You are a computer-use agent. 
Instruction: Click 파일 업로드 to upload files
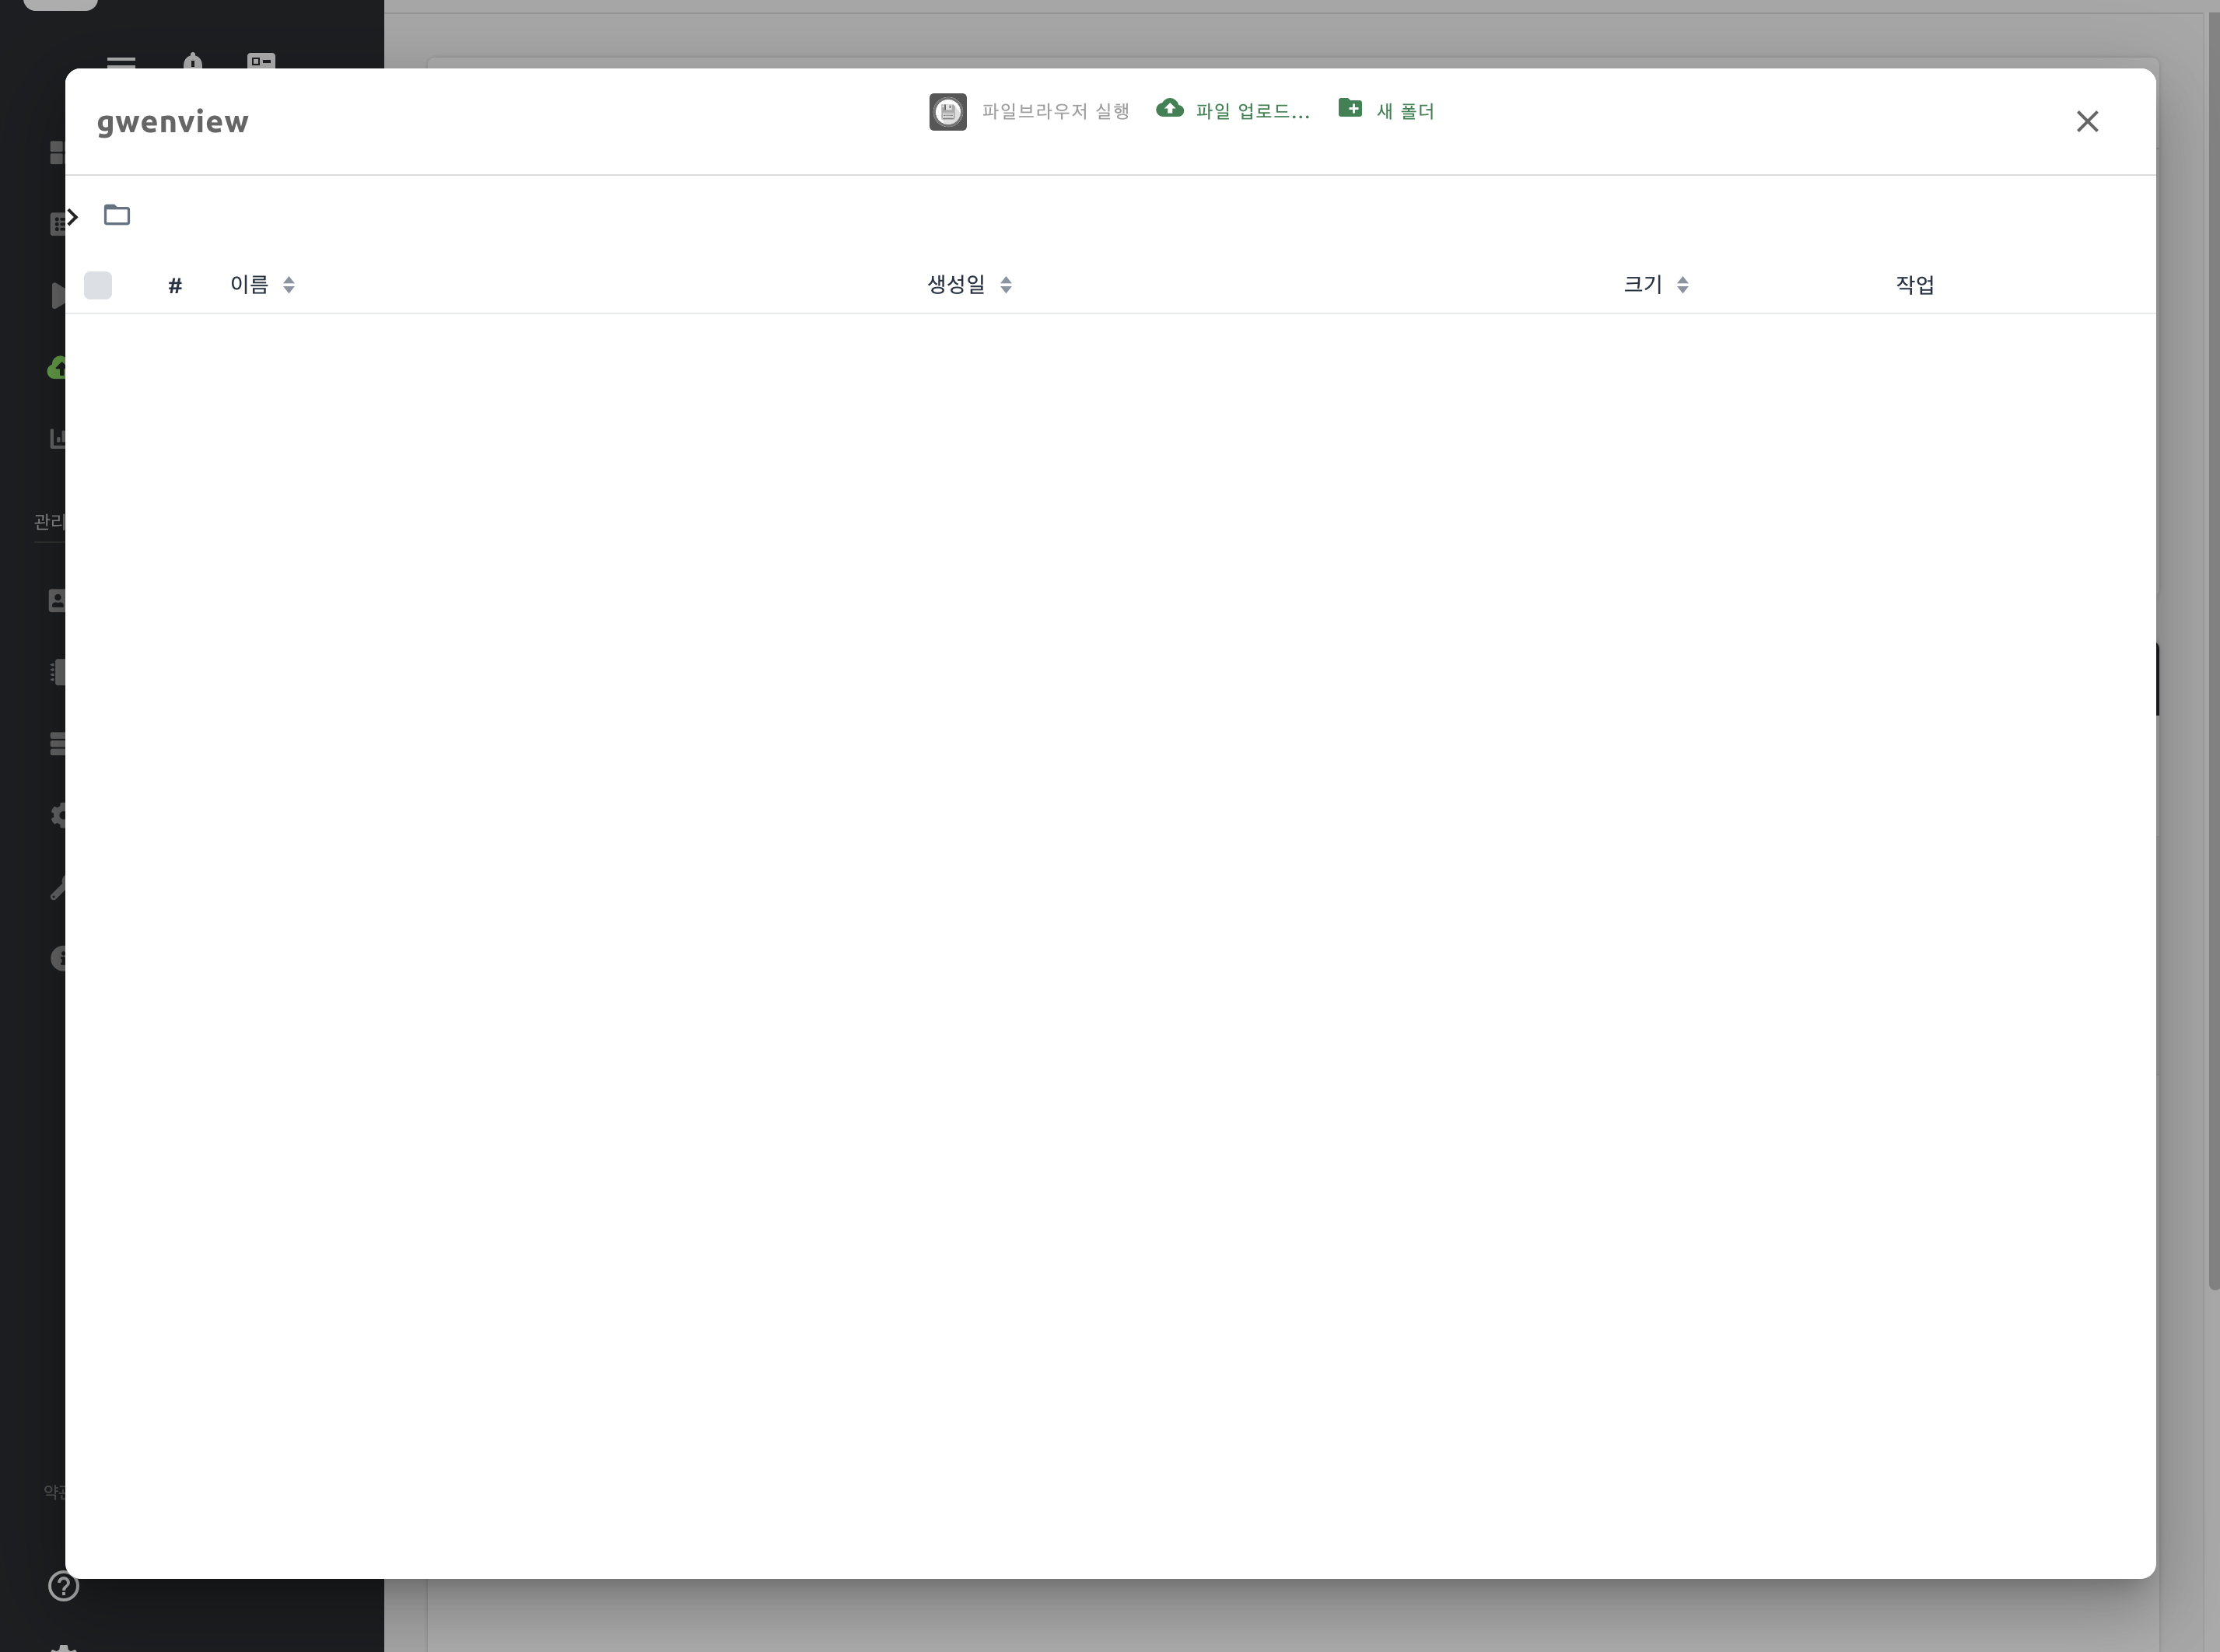1233,110
